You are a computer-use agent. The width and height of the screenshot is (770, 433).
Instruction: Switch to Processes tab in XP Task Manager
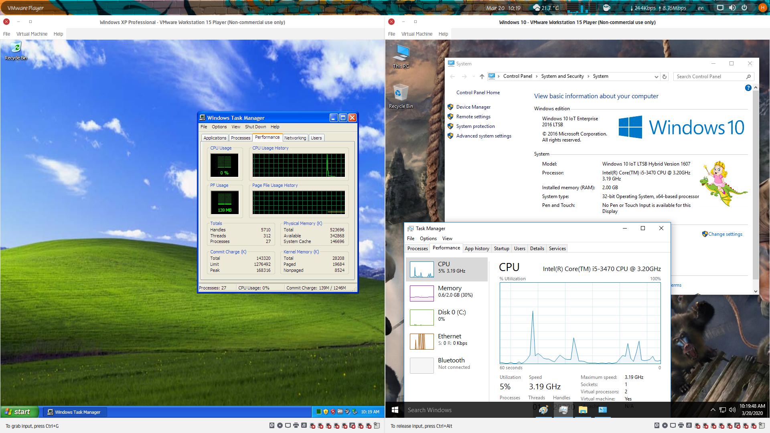point(241,138)
